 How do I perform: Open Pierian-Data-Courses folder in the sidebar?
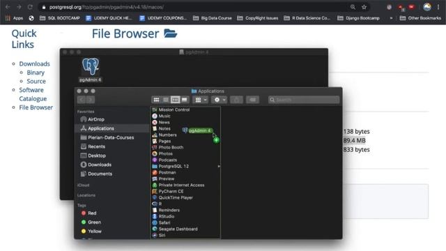pyautogui.click(x=111, y=137)
